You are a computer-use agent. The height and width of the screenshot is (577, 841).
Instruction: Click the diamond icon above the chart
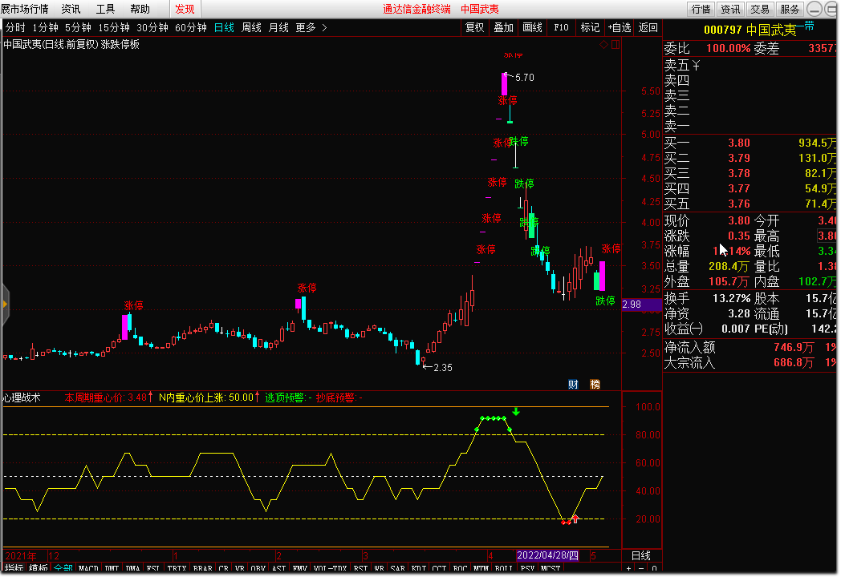(603, 44)
